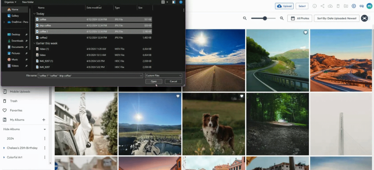Click the zoom-out magnifier icon

pyautogui.click(x=245, y=18)
